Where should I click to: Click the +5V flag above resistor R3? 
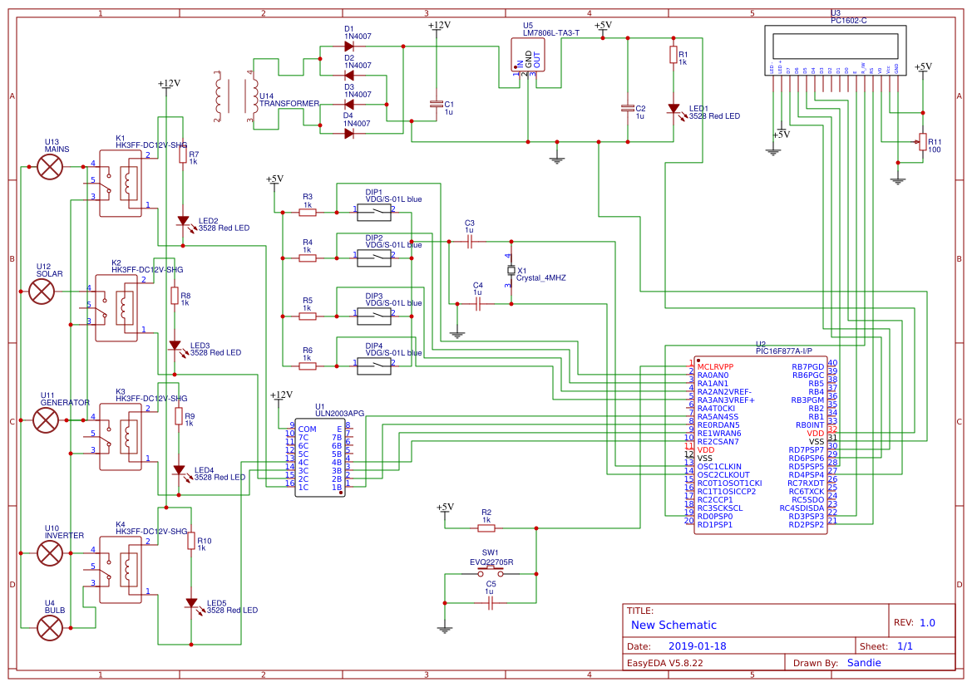click(x=274, y=179)
